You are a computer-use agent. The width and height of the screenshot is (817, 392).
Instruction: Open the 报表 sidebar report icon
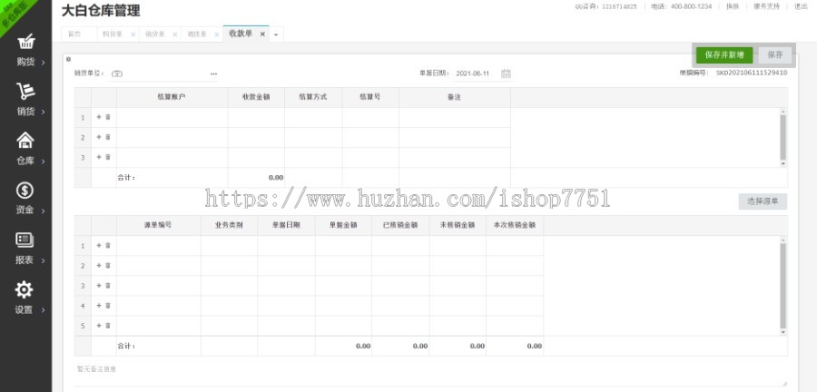[25, 240]
